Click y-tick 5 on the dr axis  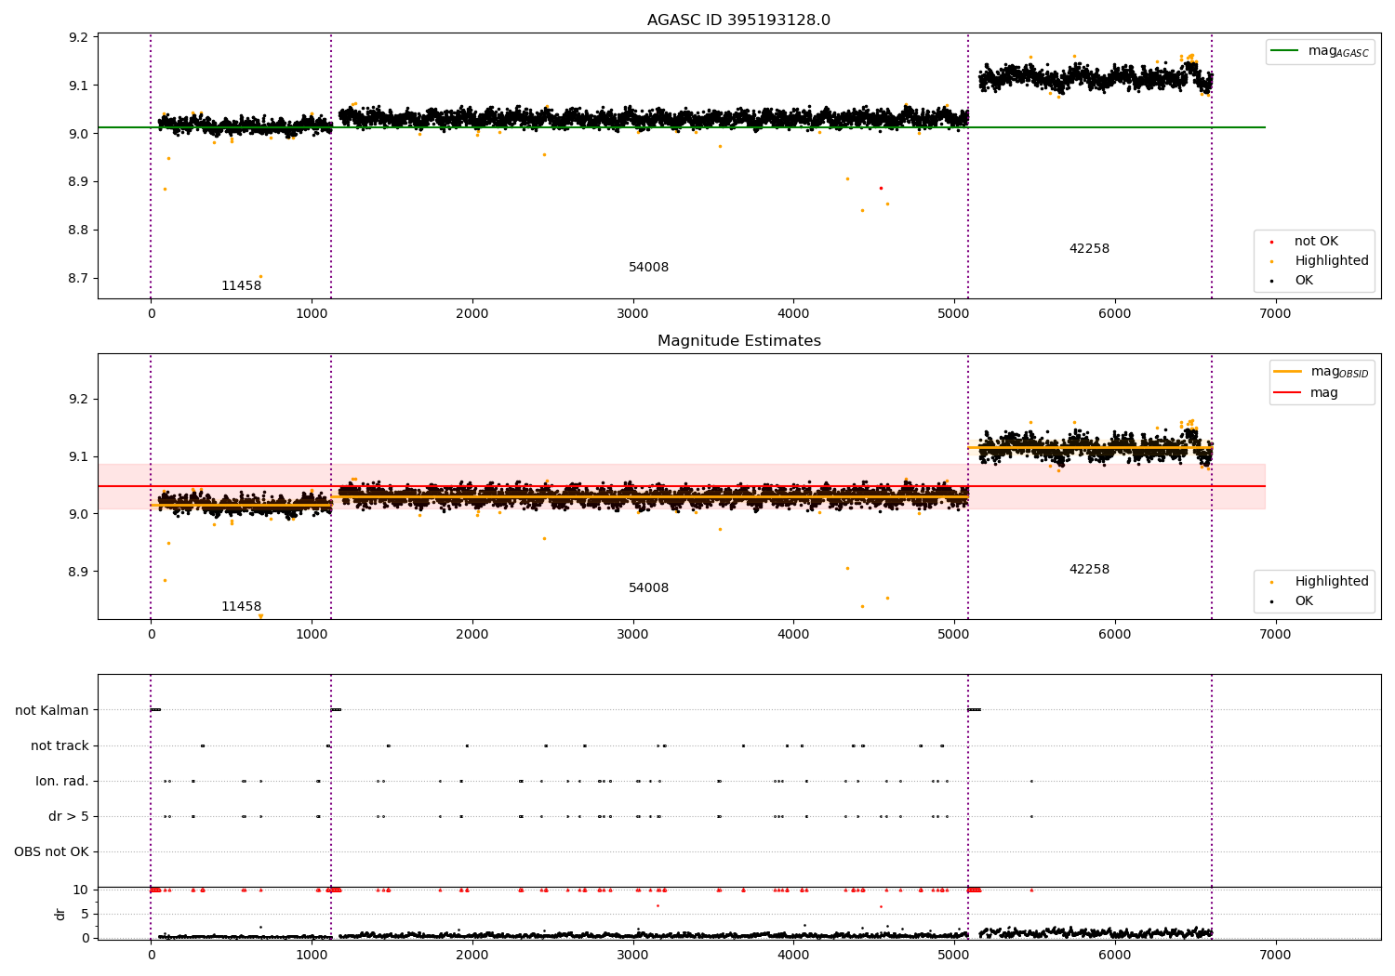click(x=85, y=915)
